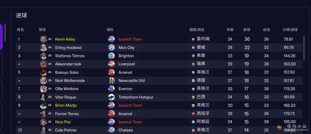The height and width of the screenshot is (134, 311).
Task: Open Kevin Kelsy's player profile
Action: click(65, 39)
